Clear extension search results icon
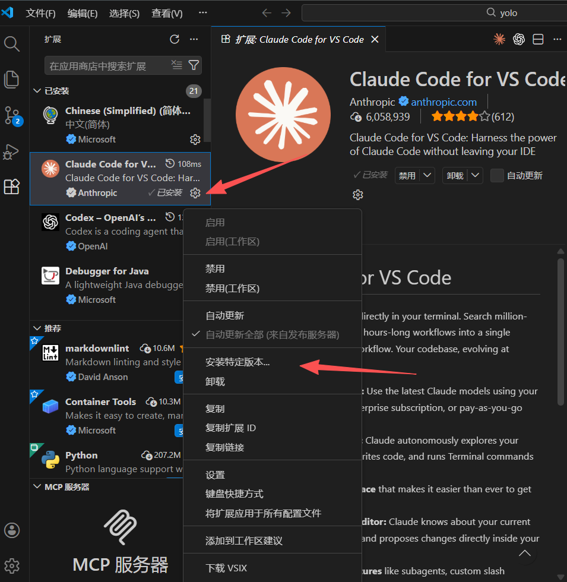The height and width of the screenshot is (582, 567). point(177,65)
